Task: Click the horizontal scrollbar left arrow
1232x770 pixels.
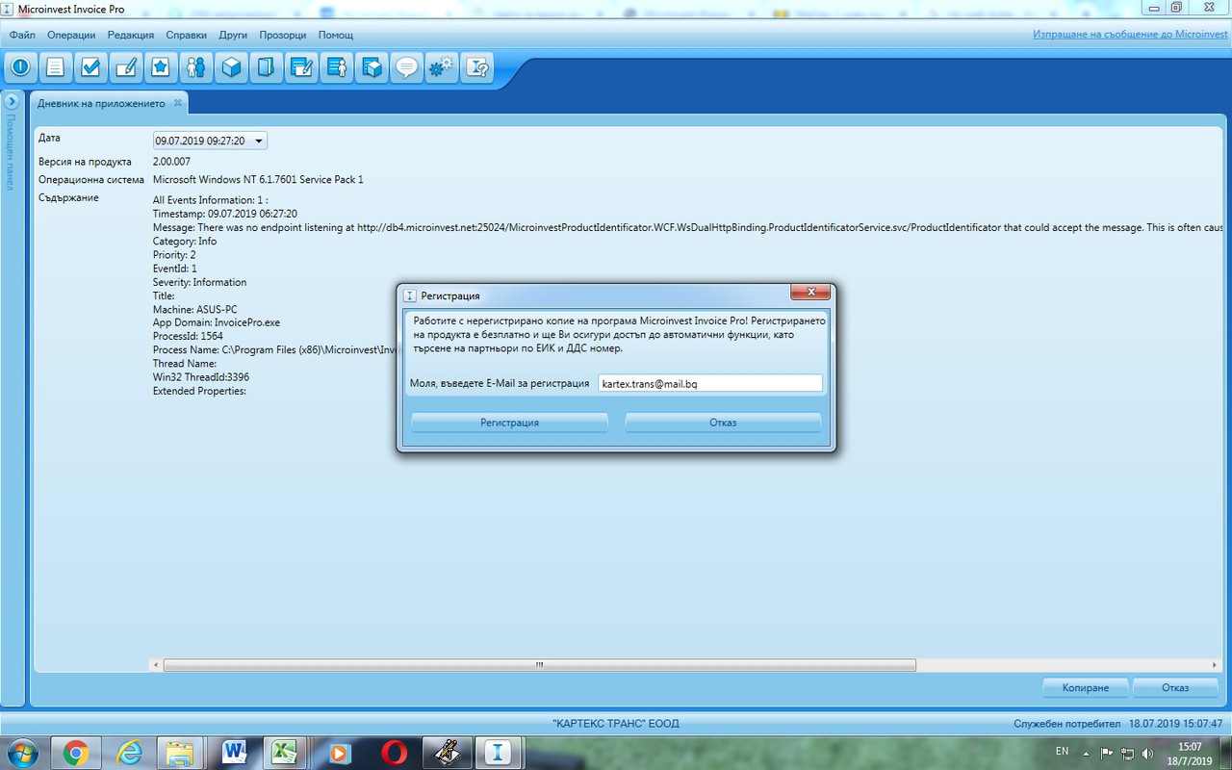Action: [156, 665]
